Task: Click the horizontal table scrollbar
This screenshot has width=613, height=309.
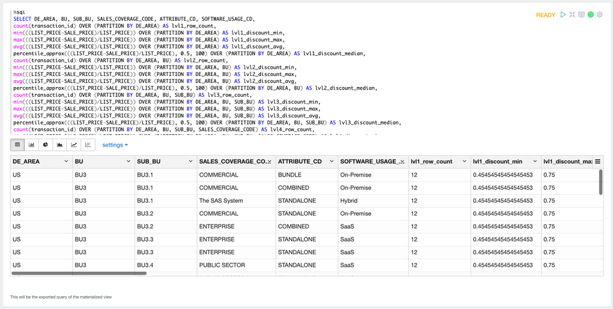Action: point(79,273)
